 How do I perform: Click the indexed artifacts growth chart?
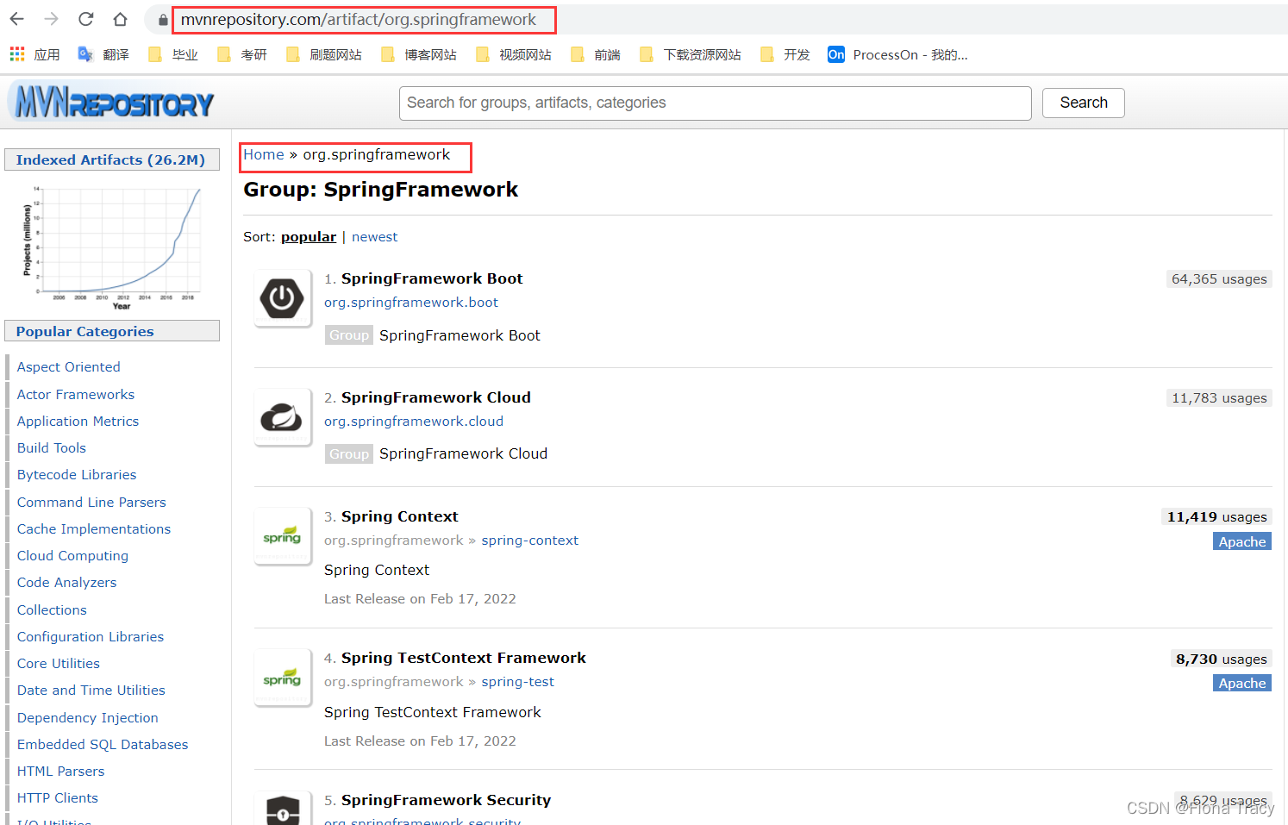coord(112,247)
